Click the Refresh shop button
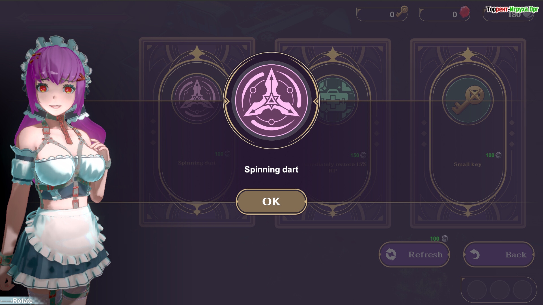This screenshot has height=305, width=543. tap(414, 254)
